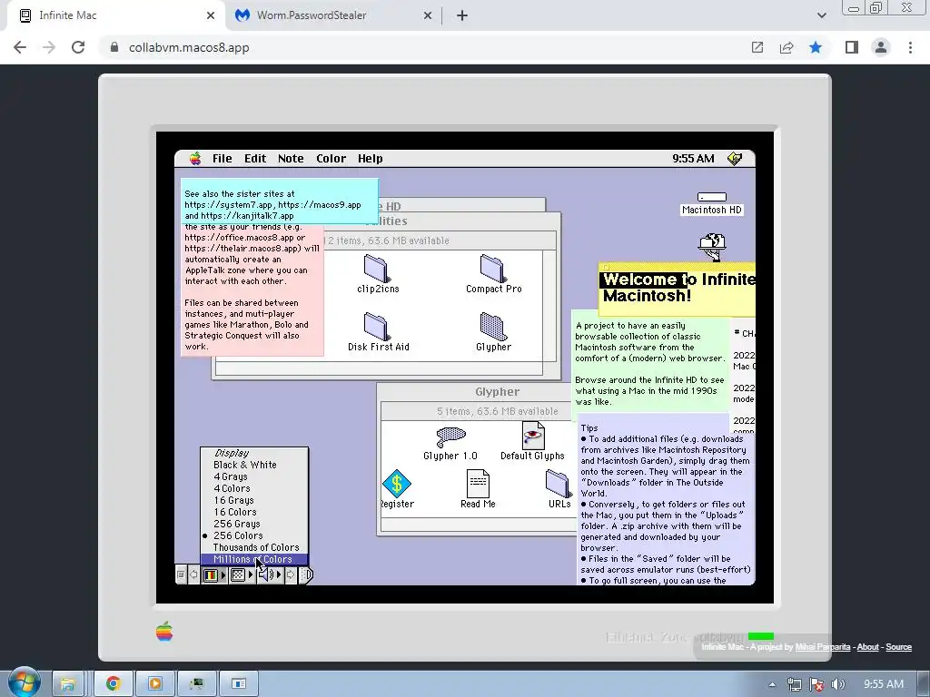Image resolution: width=930 pixels, height=697 pixels.
Task: Click Chrome icon in Windows taskbar
Action: pyautogui.click(x=114, y=683)
